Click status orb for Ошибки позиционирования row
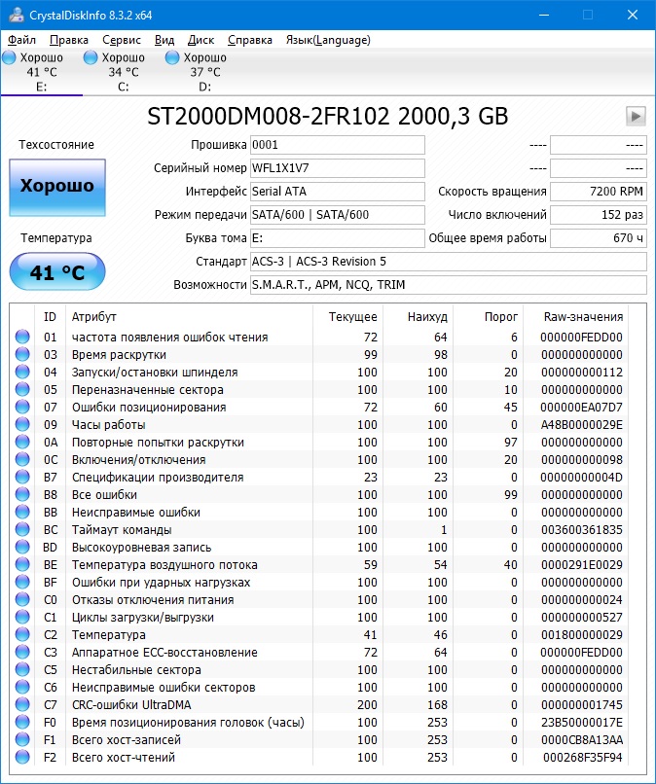The height and width of the screenshot is (784, 656). 22,407
